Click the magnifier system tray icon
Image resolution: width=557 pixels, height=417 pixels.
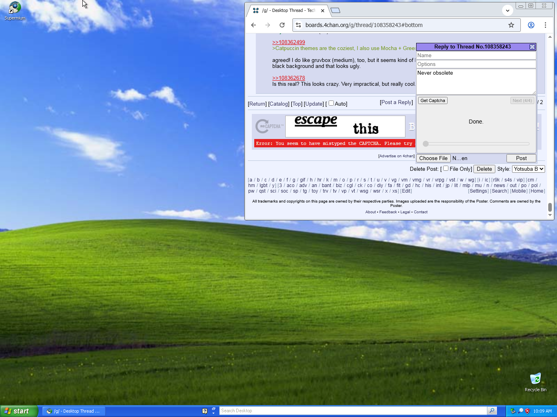tap(520, 411)
